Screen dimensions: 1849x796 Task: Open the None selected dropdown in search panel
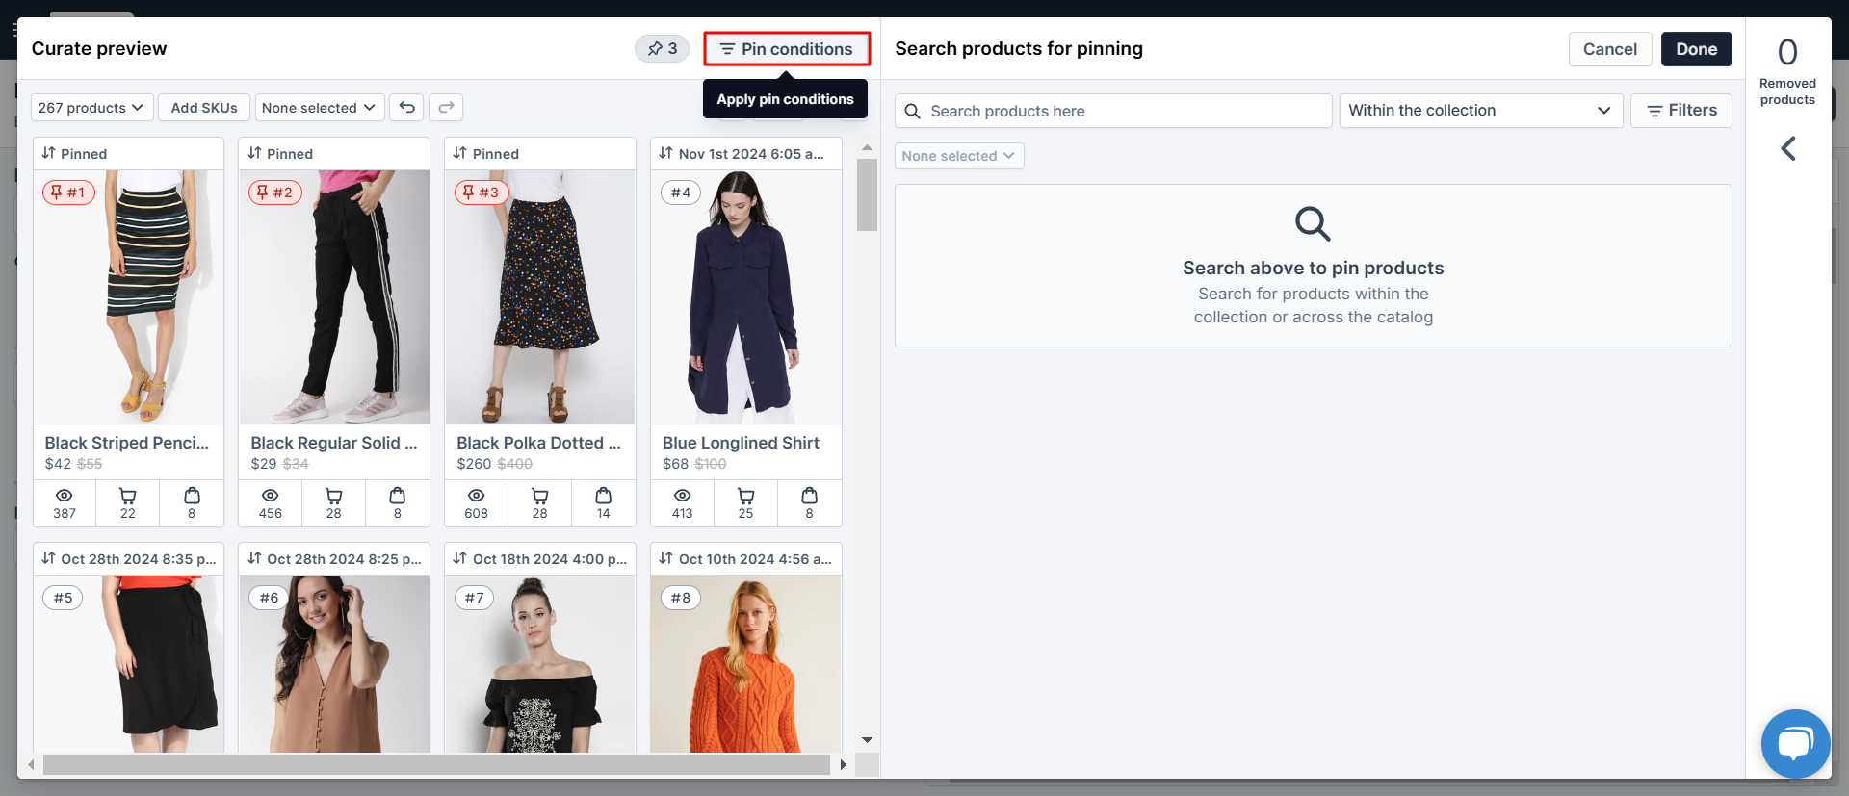tap(959, 156)
